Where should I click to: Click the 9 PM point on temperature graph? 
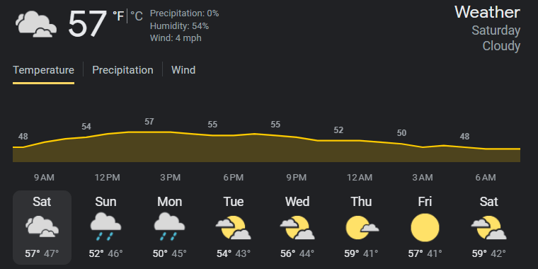point(297,137)
